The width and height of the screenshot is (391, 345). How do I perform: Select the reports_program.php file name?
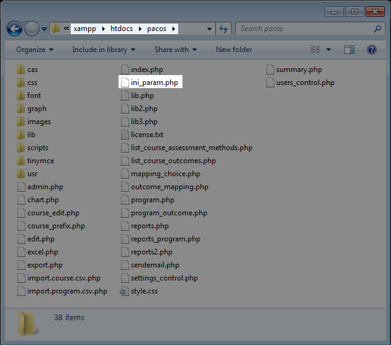166,239
